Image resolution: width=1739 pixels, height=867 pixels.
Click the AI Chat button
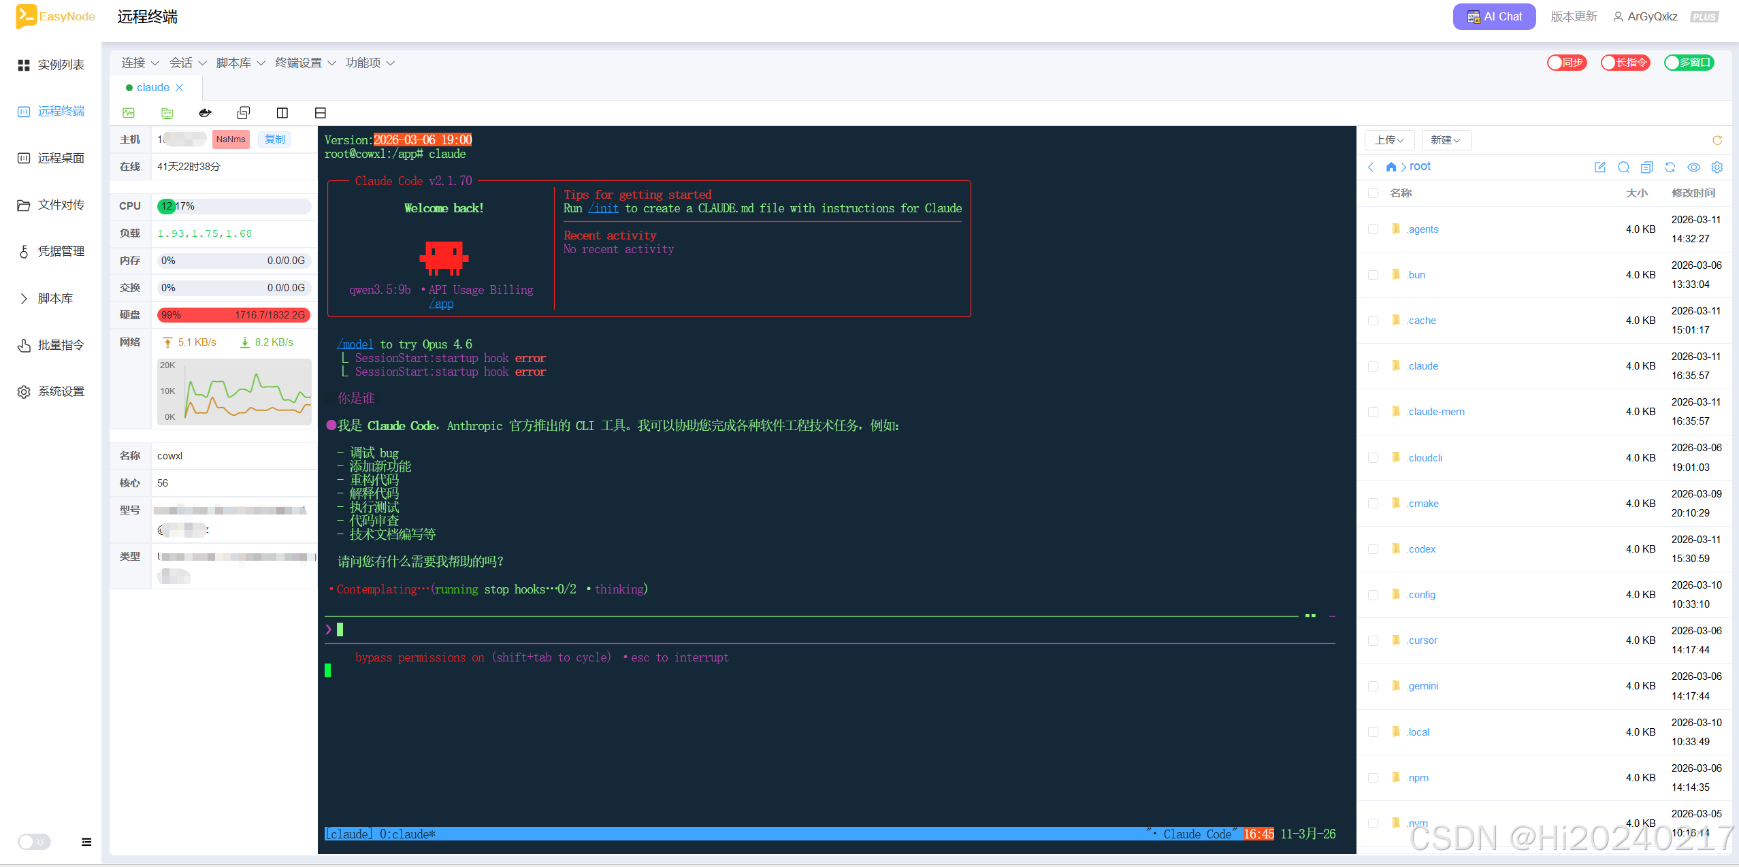pos(1494,16)
